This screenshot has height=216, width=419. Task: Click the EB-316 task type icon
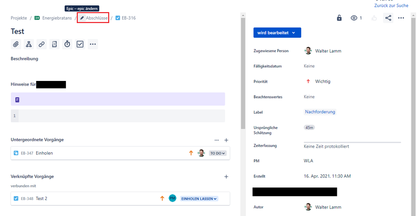(118, 18)
